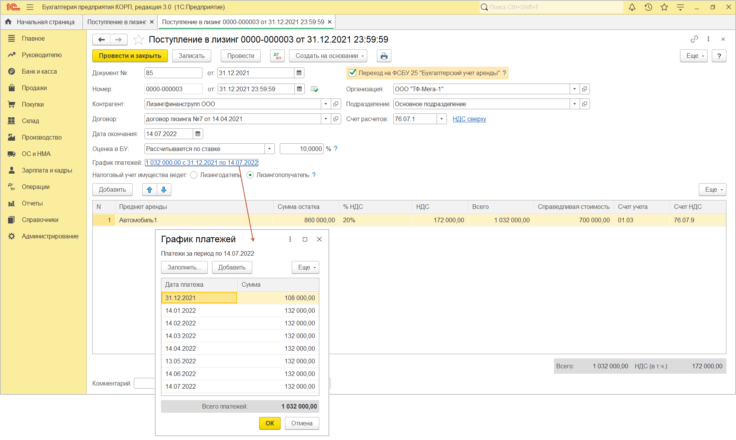
Task: Open history clock icon
Action: pos(648,7)
